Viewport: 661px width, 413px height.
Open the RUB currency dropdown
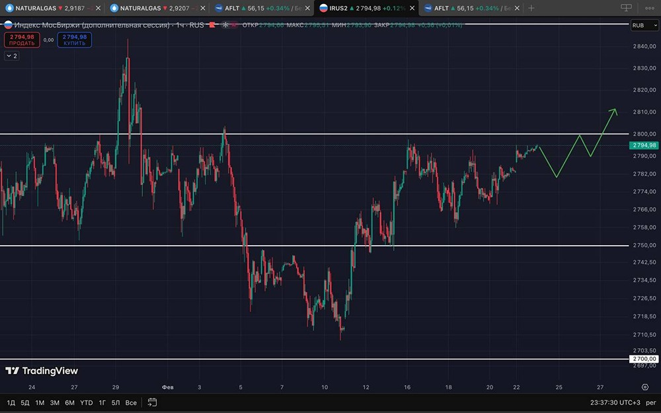[644, 25]
